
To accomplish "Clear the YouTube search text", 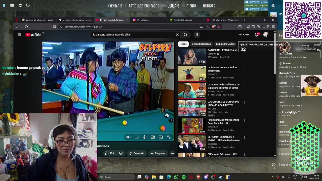I will [x=177, y=35].
